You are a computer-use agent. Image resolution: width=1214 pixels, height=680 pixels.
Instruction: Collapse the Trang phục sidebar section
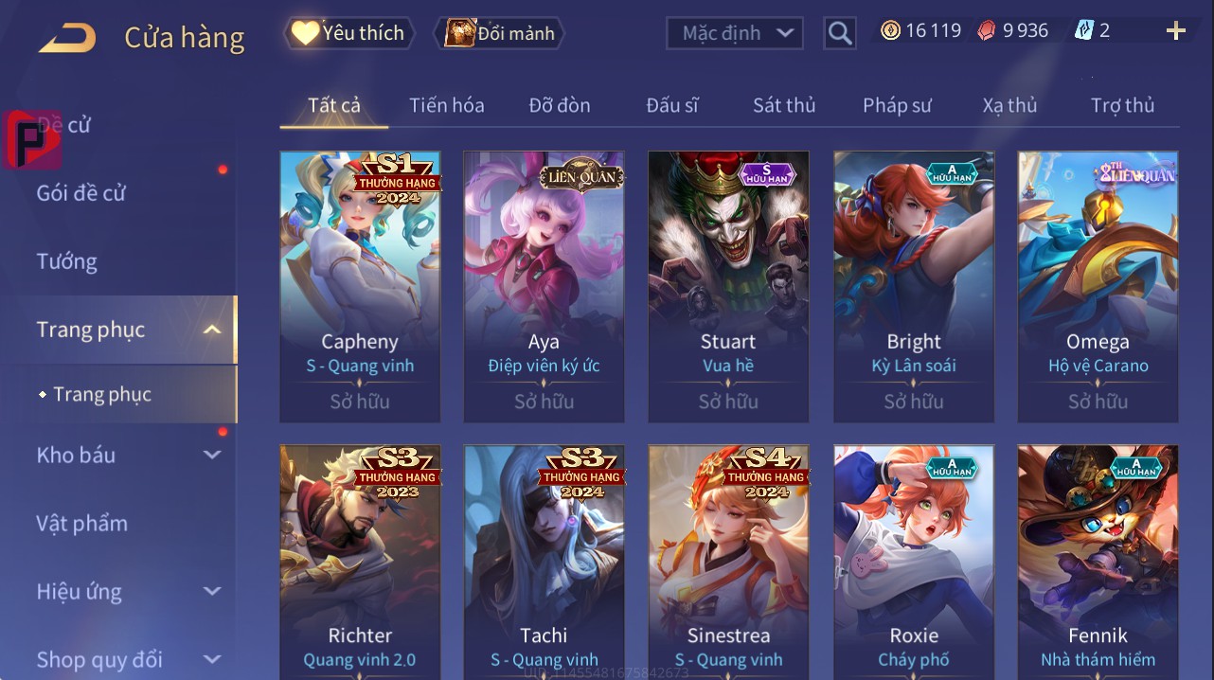pos(212,330)
